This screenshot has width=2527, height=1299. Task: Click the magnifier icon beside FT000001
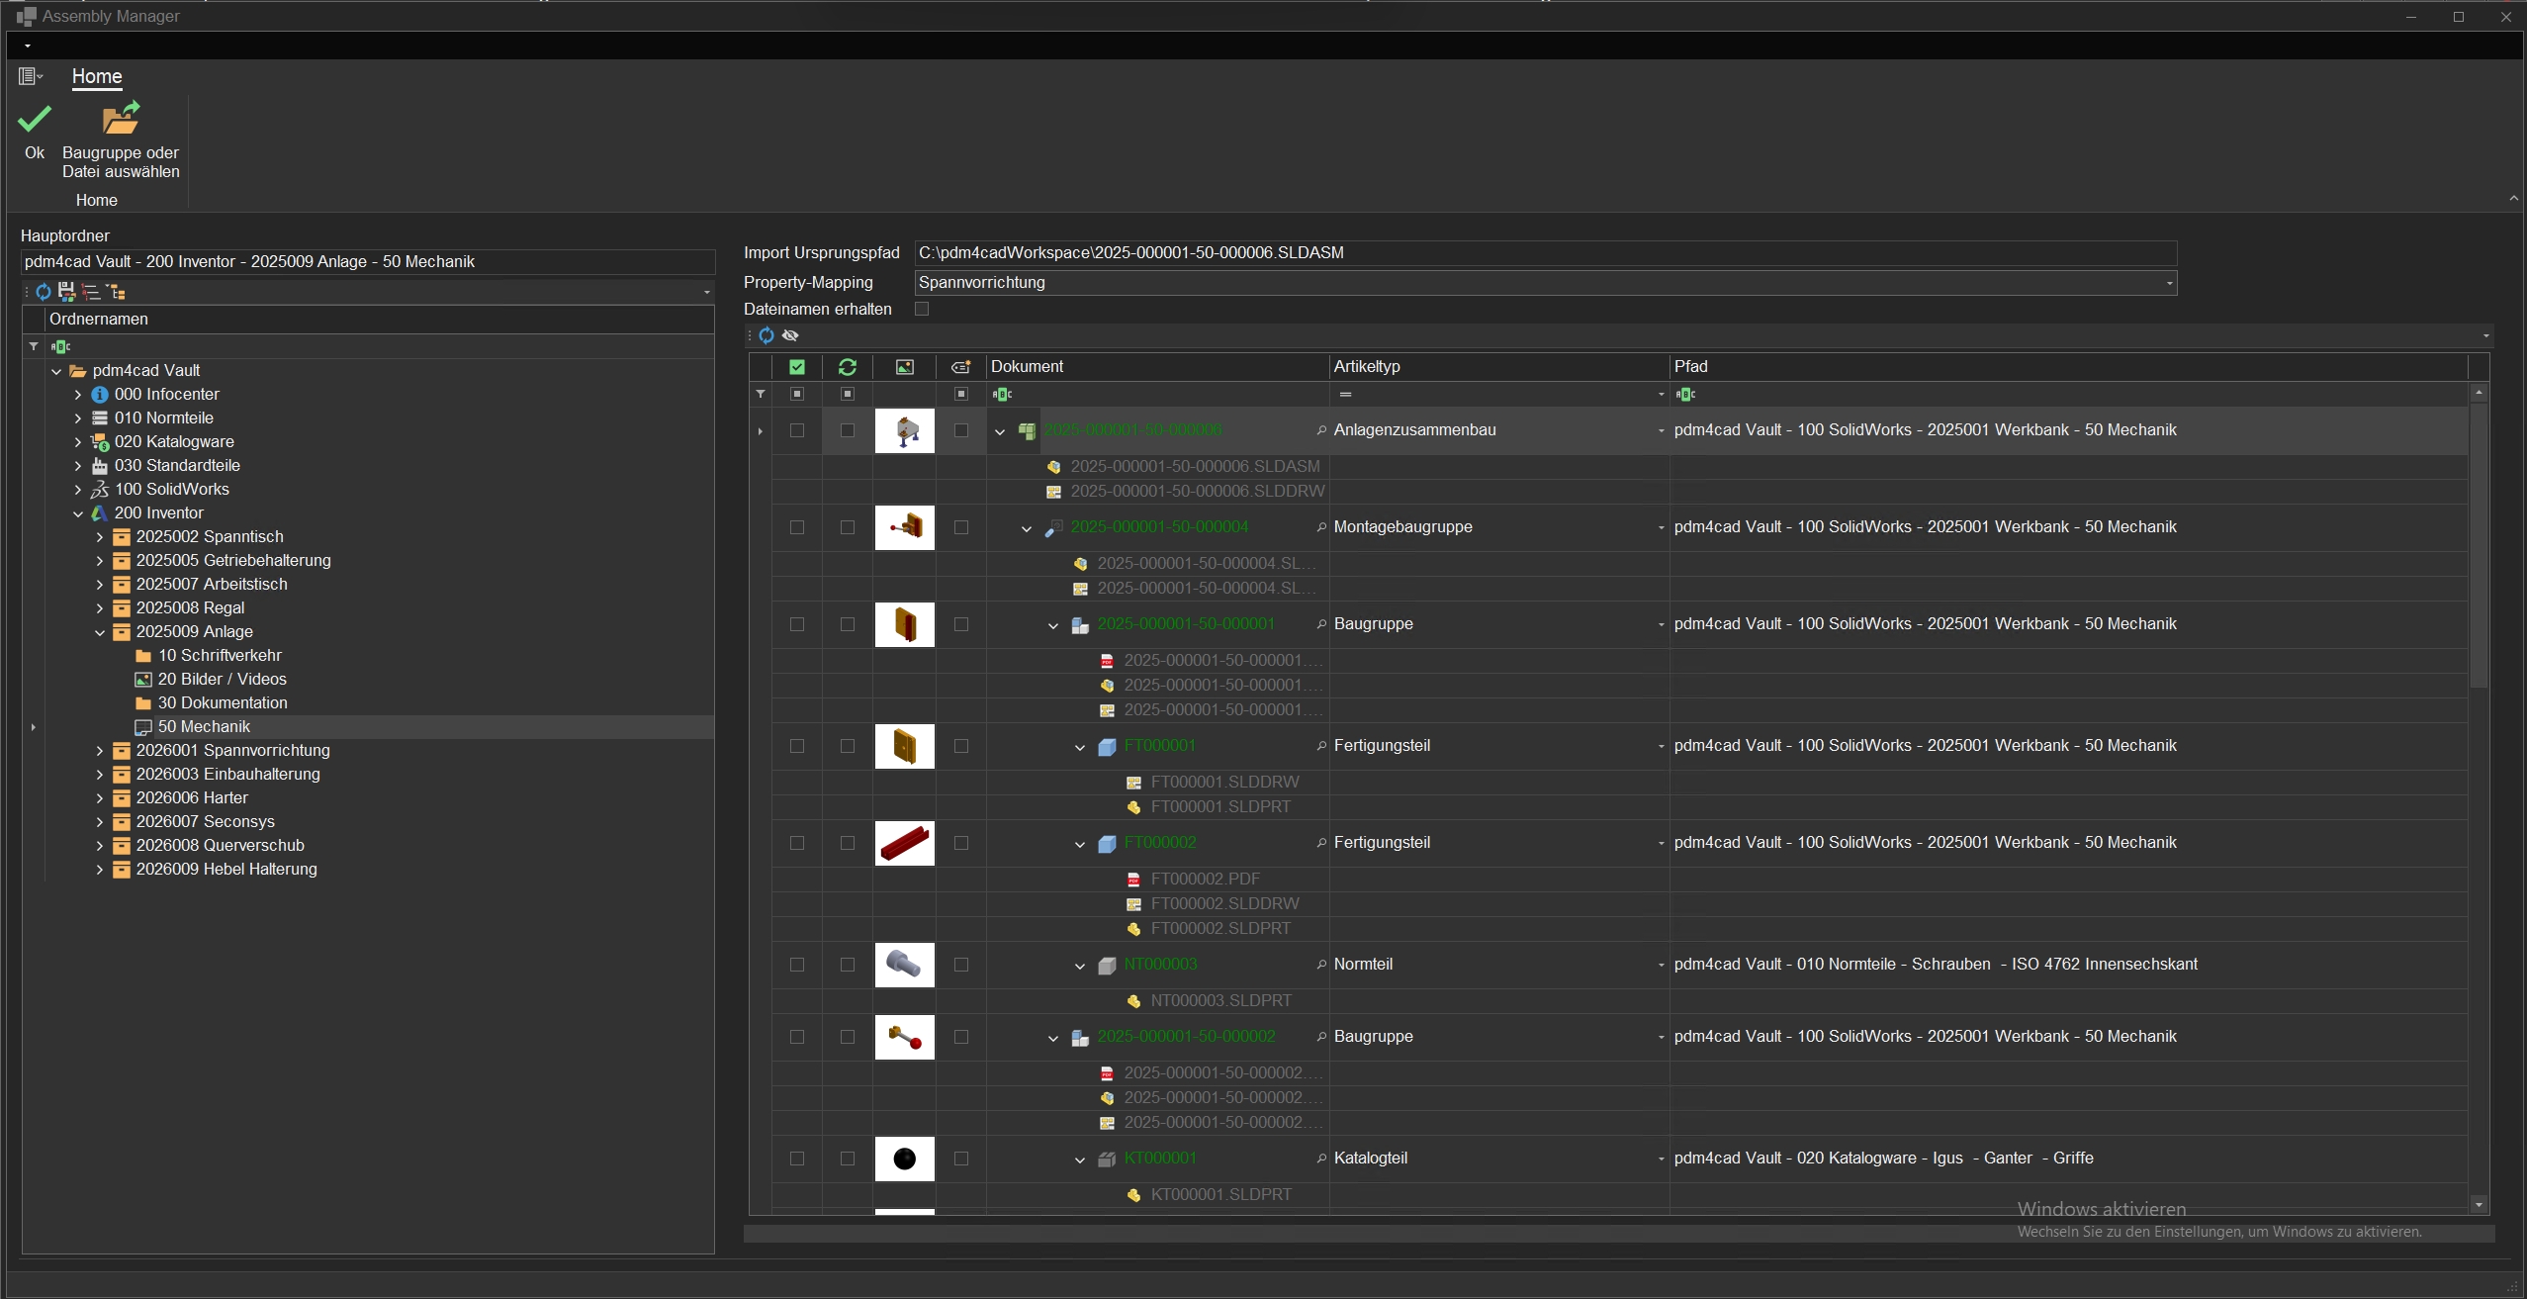click(1321, 746)
